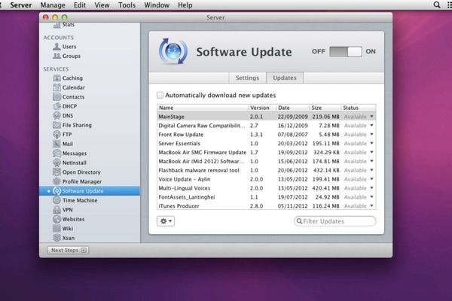Open the Server menu in menu bar
The image size is (452, 301).
point(21,5)
